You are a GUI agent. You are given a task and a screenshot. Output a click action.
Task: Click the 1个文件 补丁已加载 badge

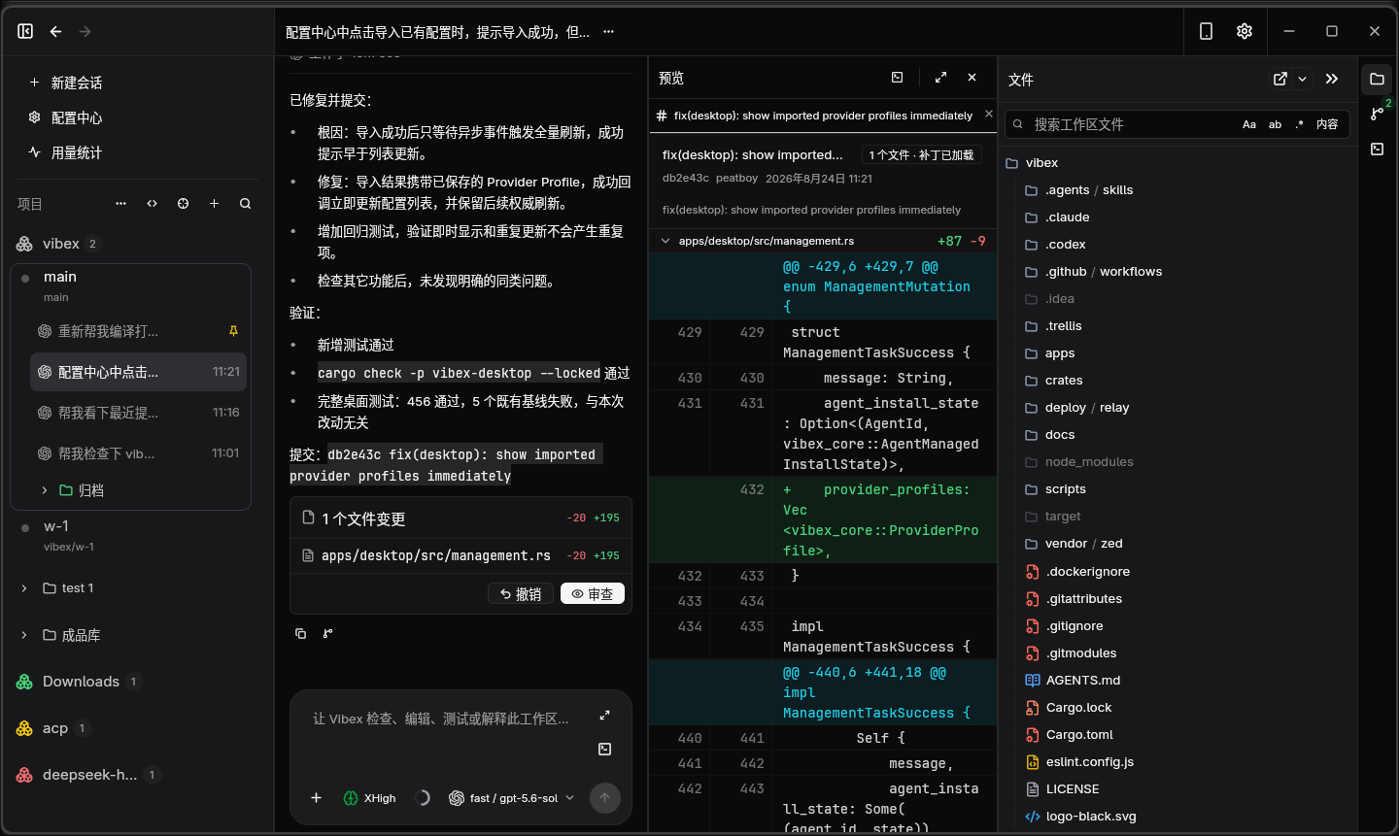click(921, 155)
